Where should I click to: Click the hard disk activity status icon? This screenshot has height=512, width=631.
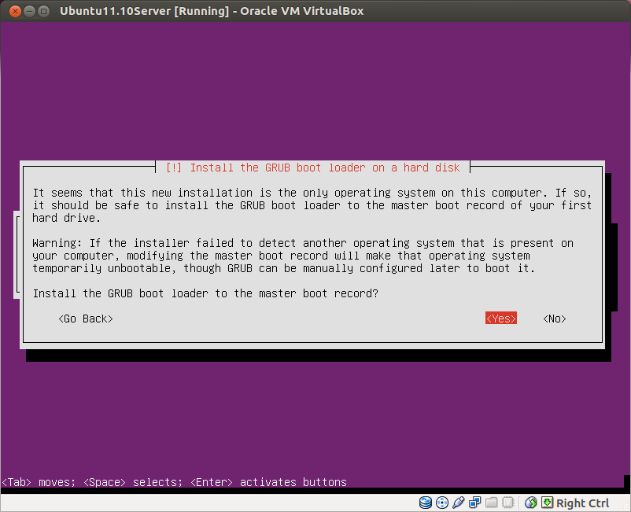(x=424, y=503)
